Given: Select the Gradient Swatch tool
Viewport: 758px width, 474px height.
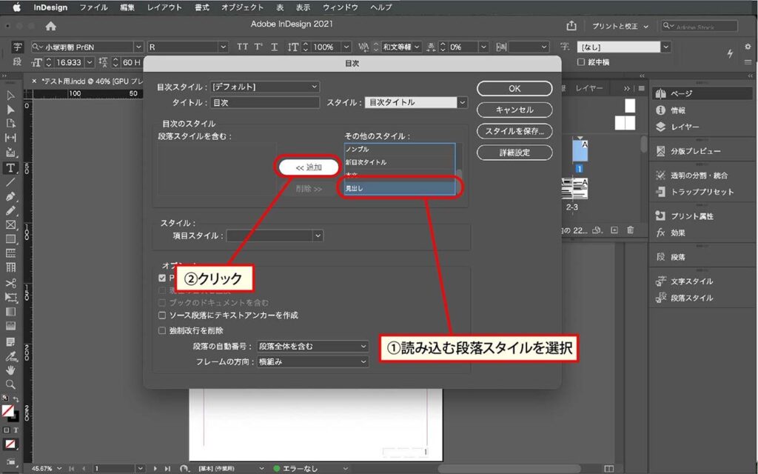Looking at the screenshot, I should pyautogui.click(x=10, y=312).
